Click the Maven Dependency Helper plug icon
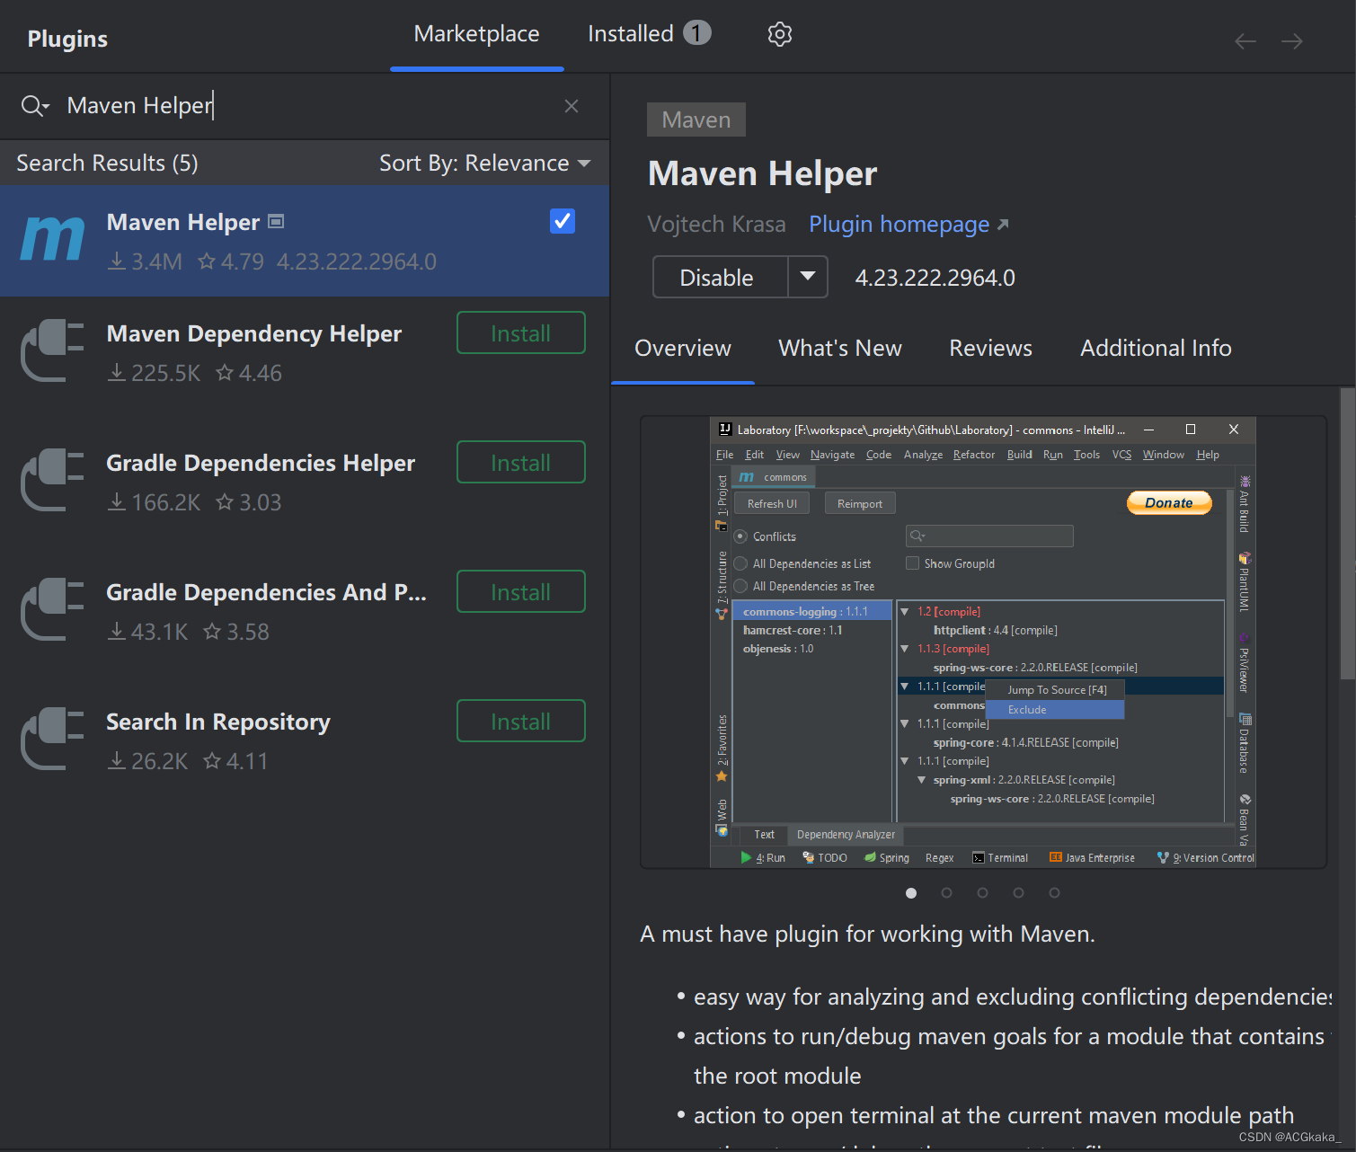Screen dimensions: 1356x1152 [53, 350]
